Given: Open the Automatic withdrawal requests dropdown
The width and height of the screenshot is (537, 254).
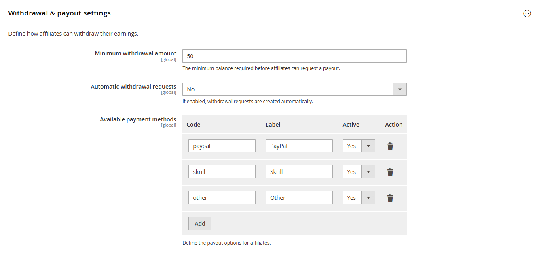Looking at the screenshot, I should [x=400, y=89].
